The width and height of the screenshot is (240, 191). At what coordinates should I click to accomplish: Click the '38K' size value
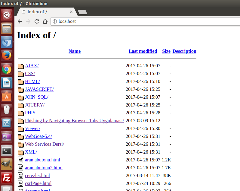pyautogui.click(x=167, y=175)
